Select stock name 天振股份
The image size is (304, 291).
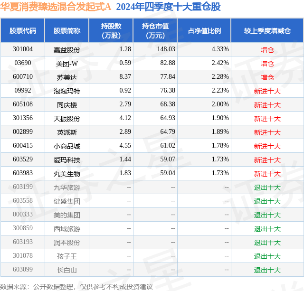click(67, 119)
